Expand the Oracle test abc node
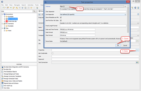The height and width of the screenshot is (91, 141). point(5,21)
